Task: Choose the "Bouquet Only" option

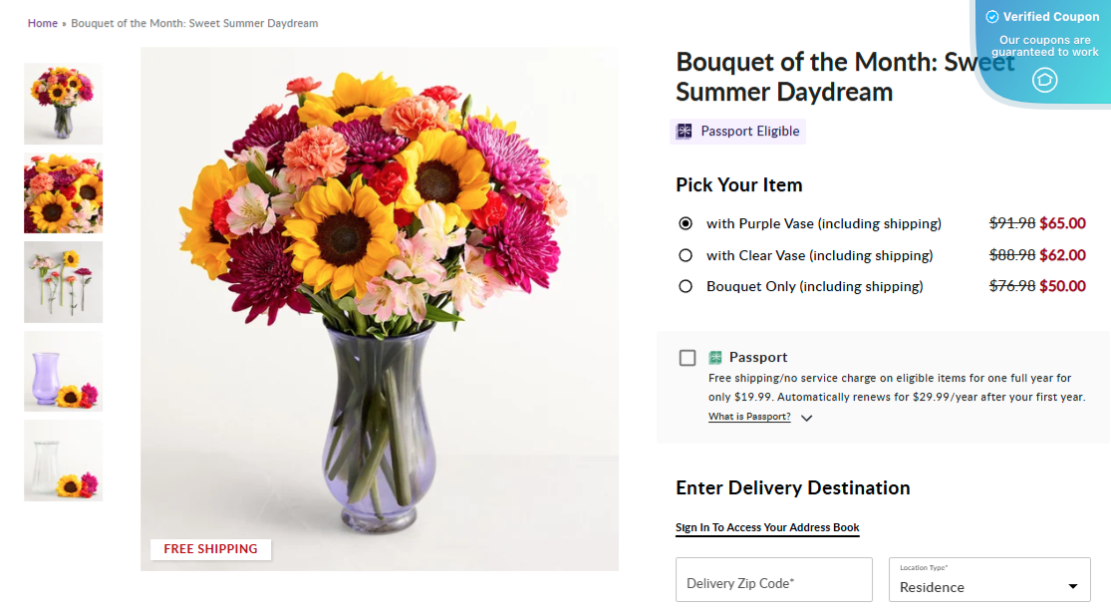Action: (x=685, y=286)
